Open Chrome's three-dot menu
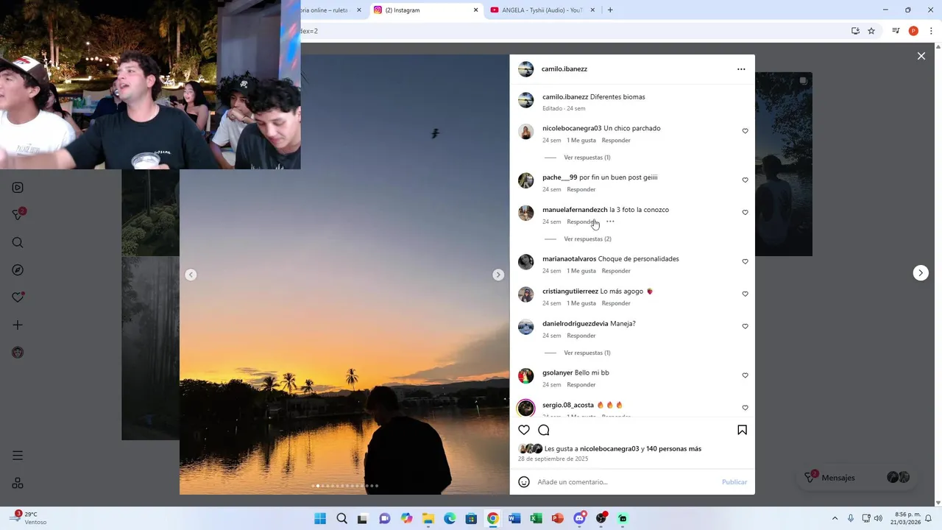Screen dimensions: 942x530 pos(932,31)
